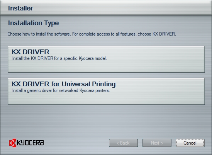Click the greyed-out '< Back' button
The image size is (212, 155).
(x=123, y=143)
